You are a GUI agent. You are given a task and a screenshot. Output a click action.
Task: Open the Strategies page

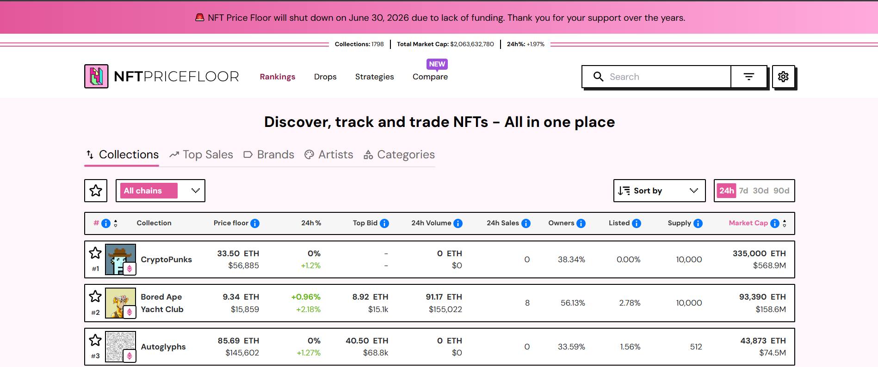click(x=375, y=77)
